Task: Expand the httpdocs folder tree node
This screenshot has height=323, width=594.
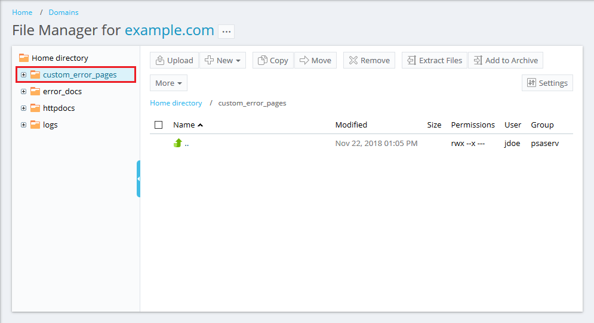Action: click(24, 108)
